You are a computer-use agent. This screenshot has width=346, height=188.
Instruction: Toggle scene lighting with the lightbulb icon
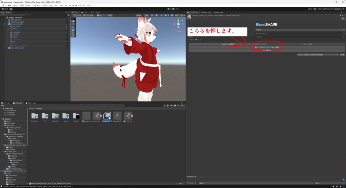157,16
